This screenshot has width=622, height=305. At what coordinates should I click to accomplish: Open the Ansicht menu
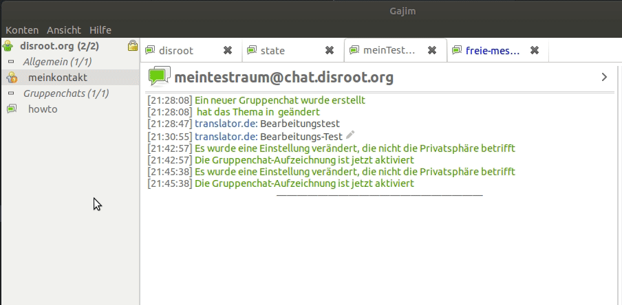pos(63,30)
